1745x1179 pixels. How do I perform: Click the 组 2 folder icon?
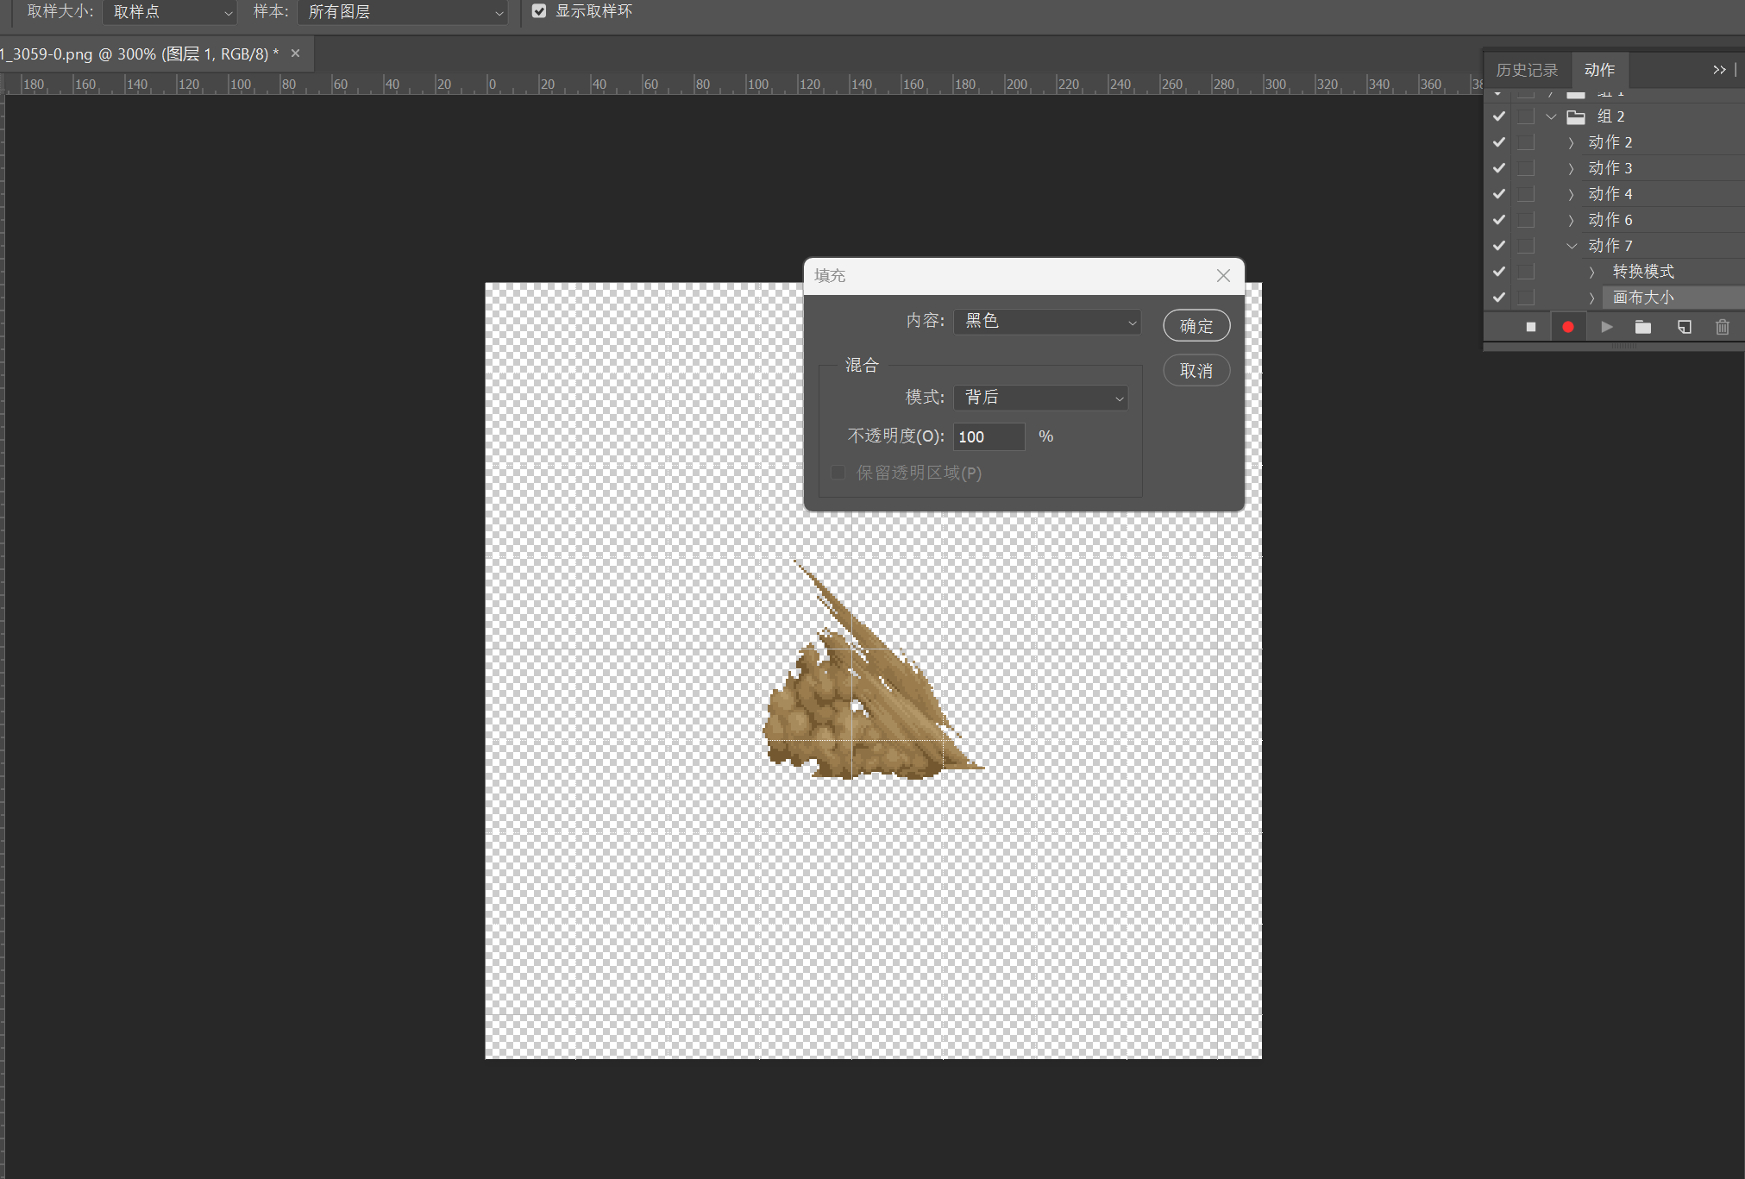(1576, 116)
